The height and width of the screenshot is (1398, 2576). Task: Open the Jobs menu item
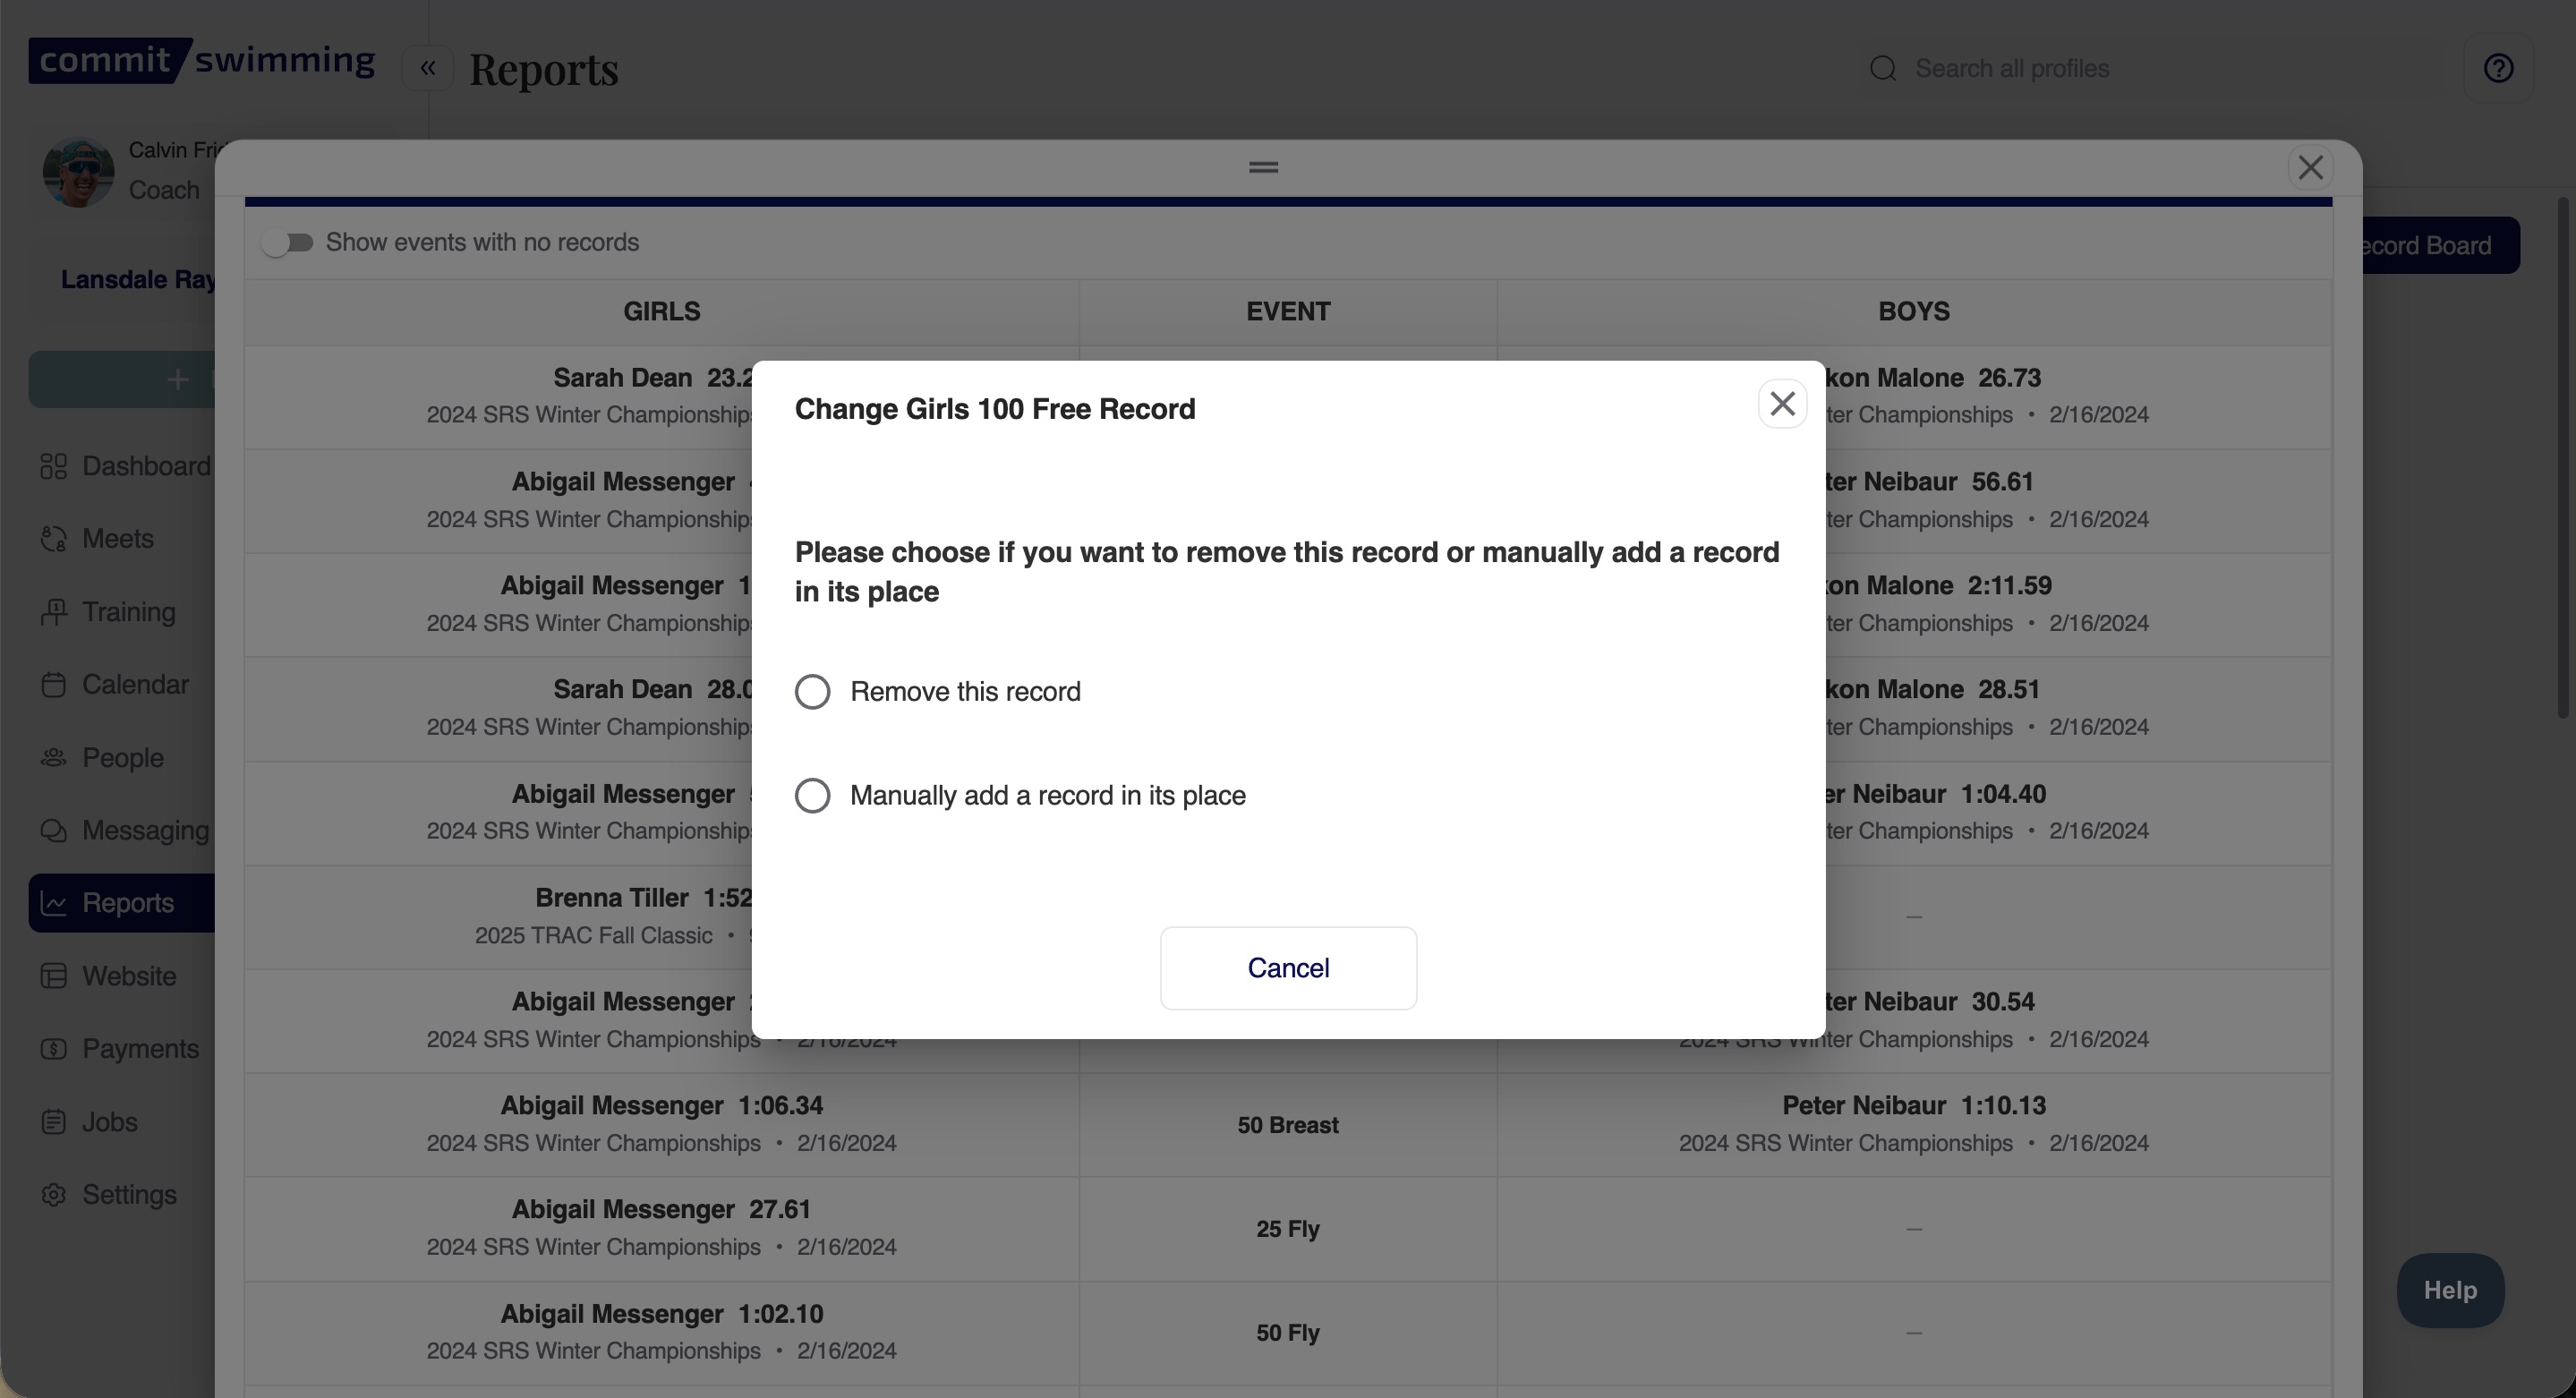pos(109,1122)
